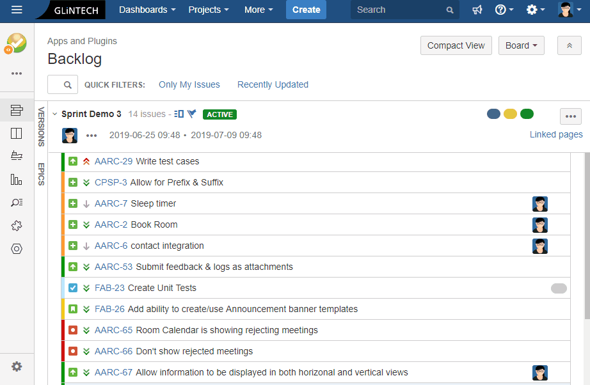The width and height of the screenshot is (590, 385).
Task: Open the Board dropdown
Action: [x=521, y=45]
